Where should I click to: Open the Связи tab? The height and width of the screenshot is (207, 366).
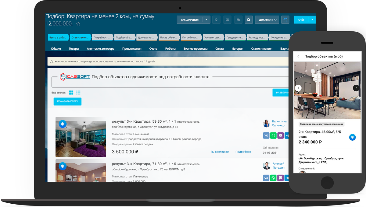coord(220,49)
